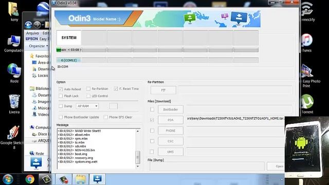
Task: Click the Message log scrollbar up arrow
Action: tap(138, 132)
